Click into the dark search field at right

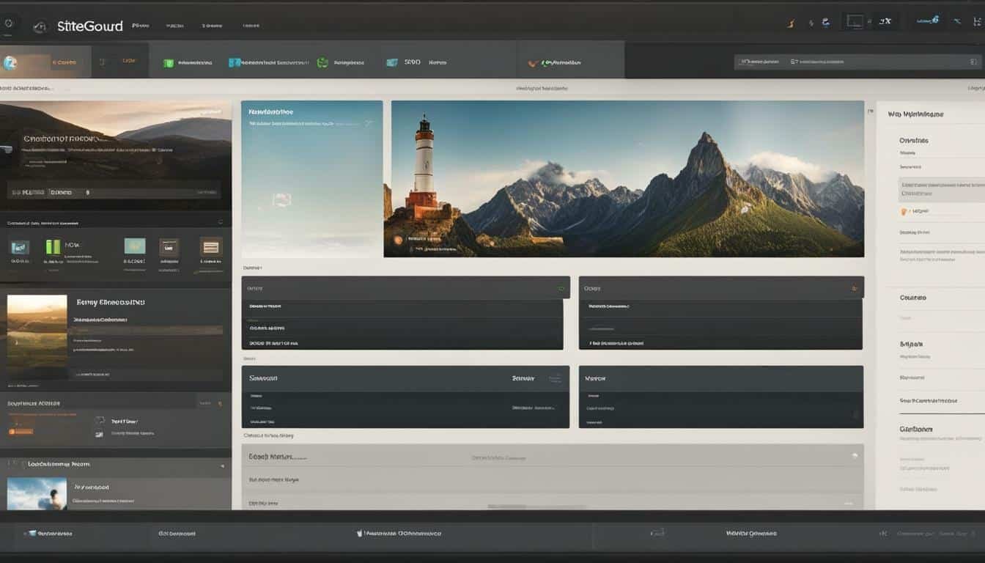pos(857,62)
